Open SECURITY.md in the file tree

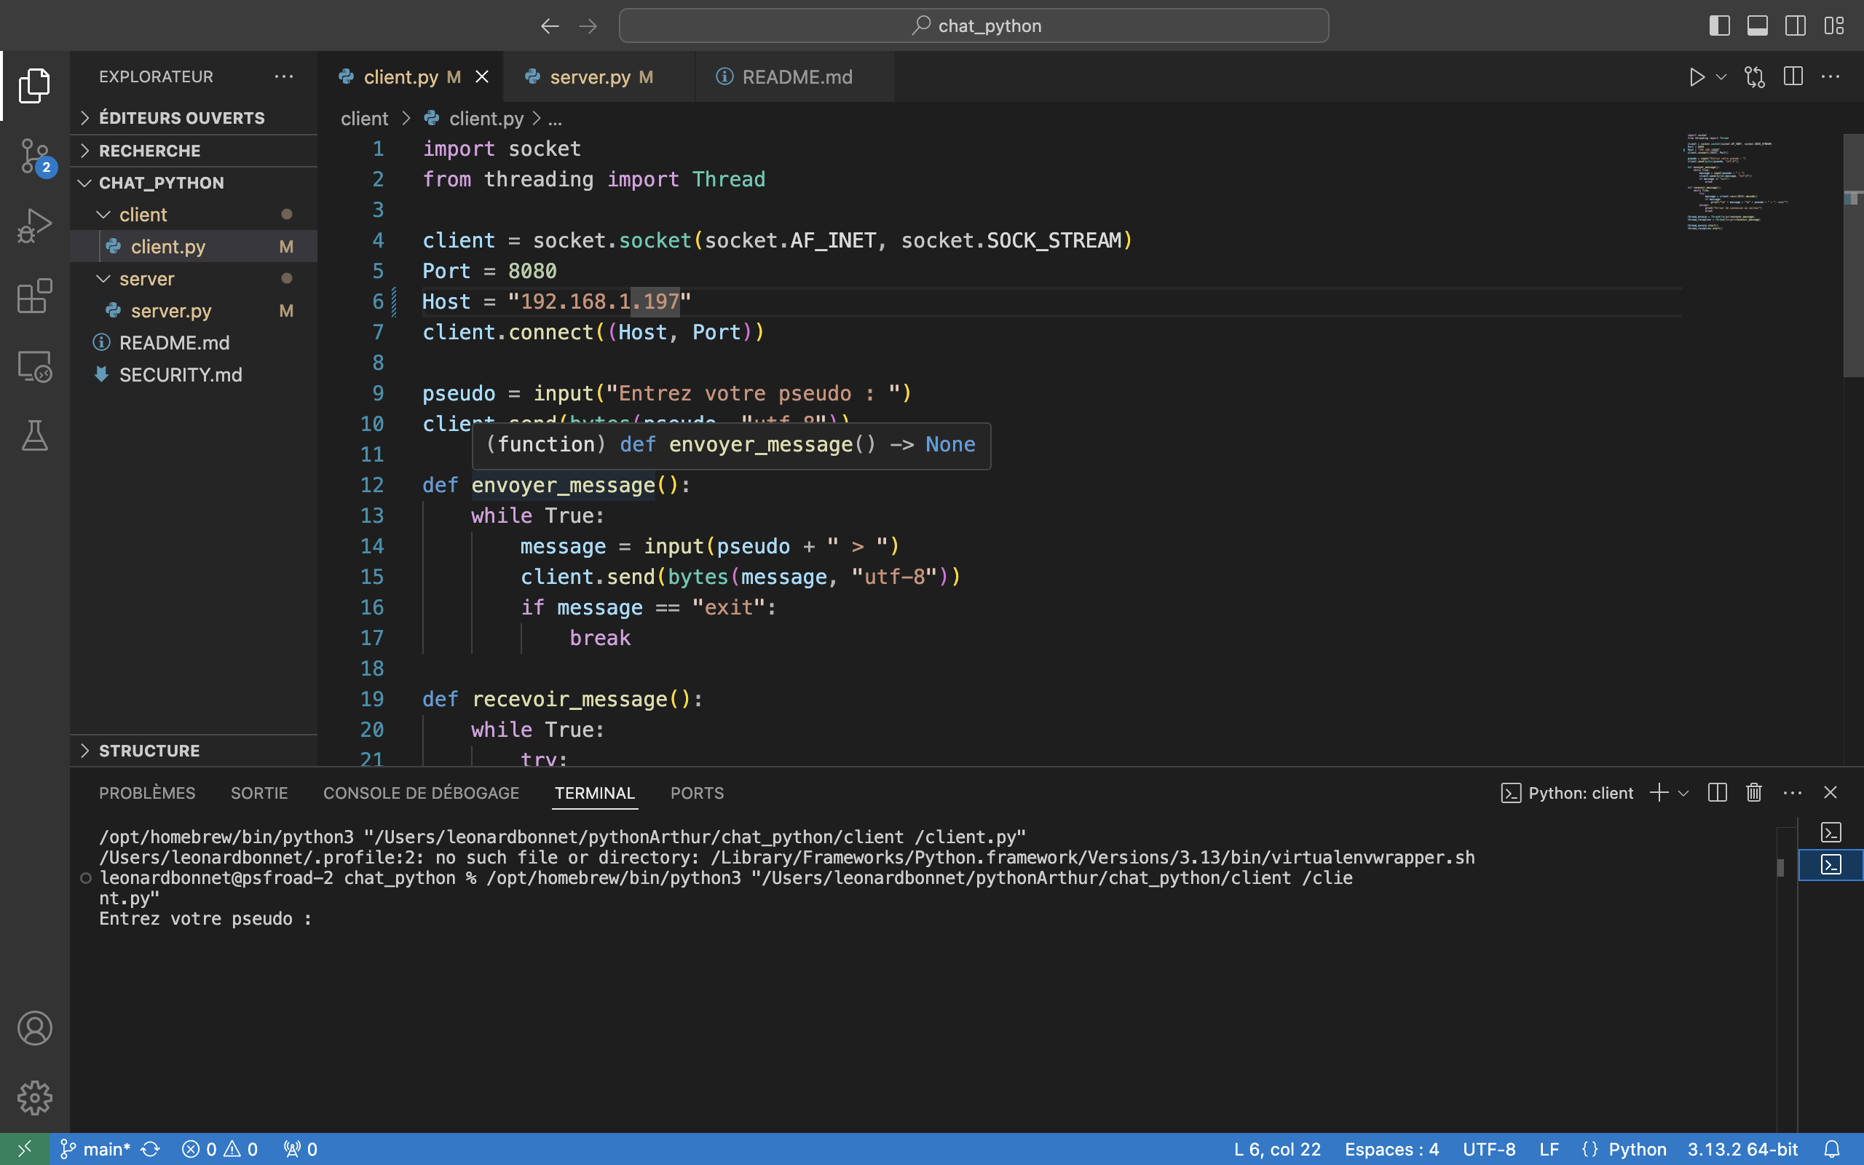(x=194, y=375)
